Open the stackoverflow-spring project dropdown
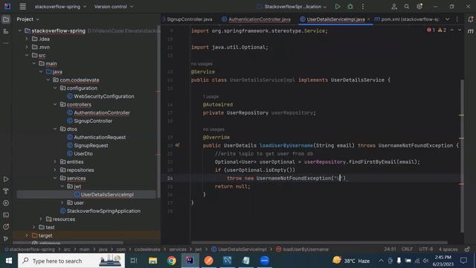This screenshot has height=268, width=476. 60,7
